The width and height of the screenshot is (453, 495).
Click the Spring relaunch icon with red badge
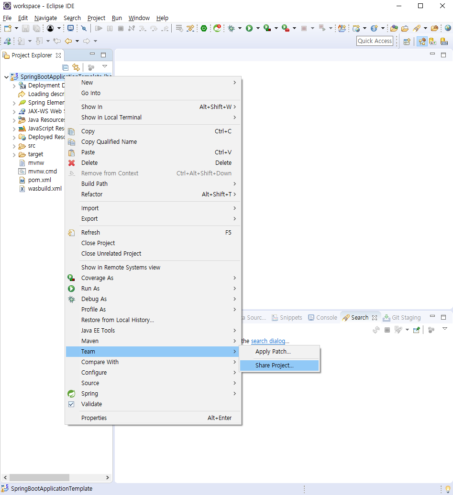217,28
